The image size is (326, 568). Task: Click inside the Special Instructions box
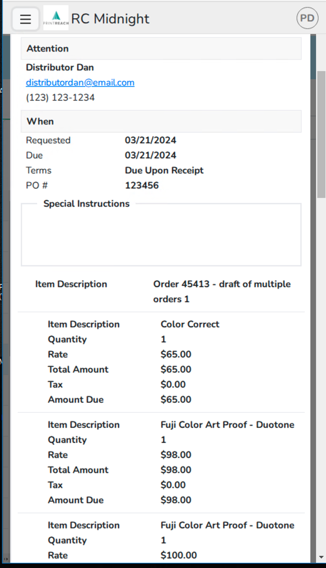pos(161,238)
